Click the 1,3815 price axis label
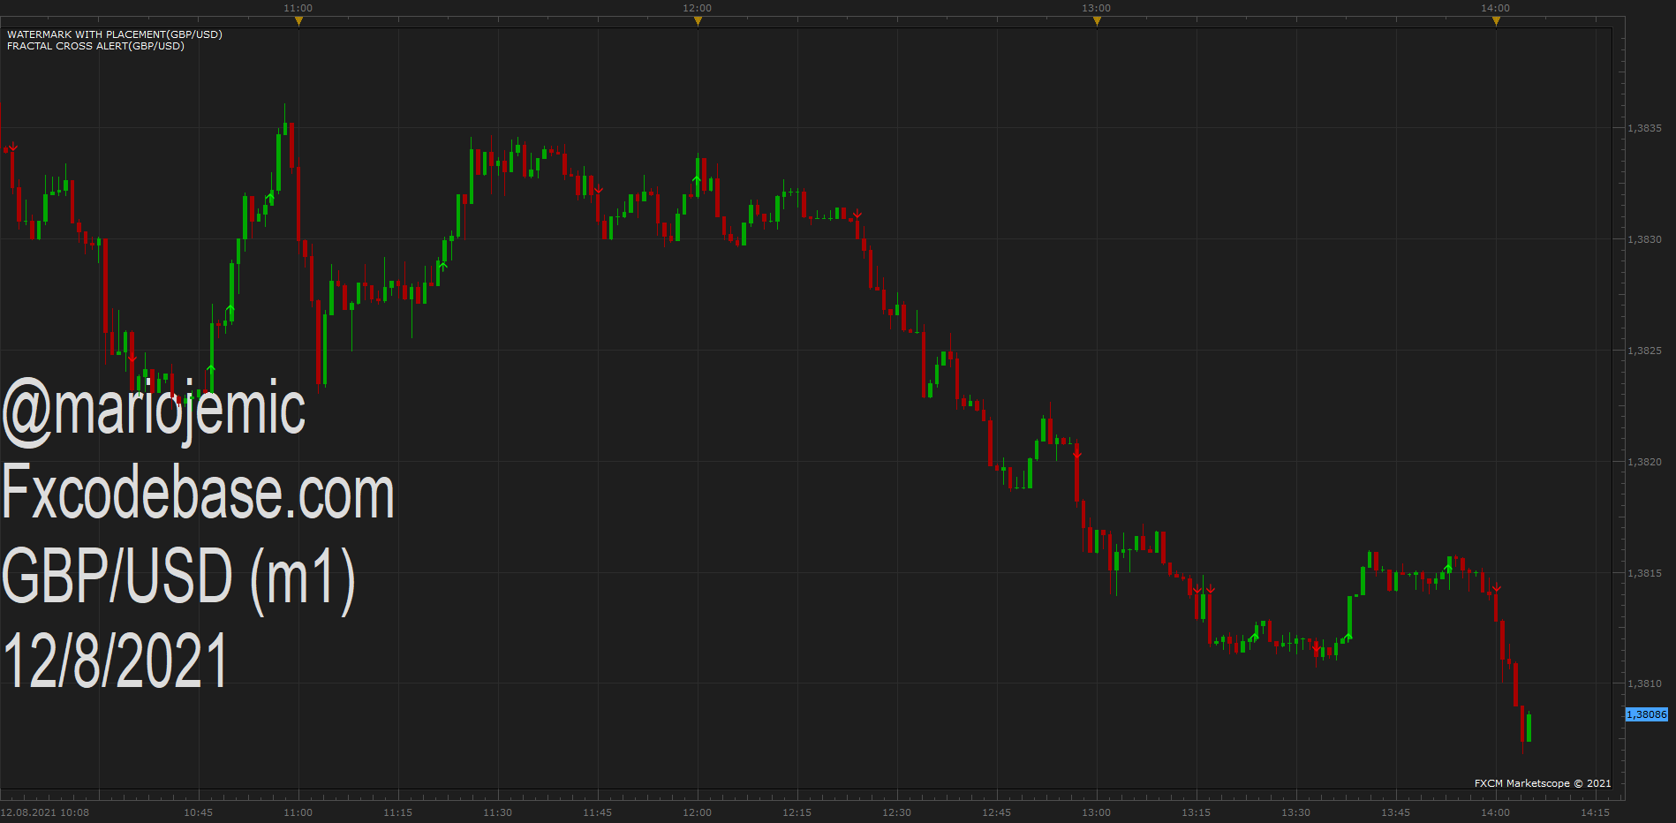The width and height of the screenshot is (1676, 823). [1644, 573]
